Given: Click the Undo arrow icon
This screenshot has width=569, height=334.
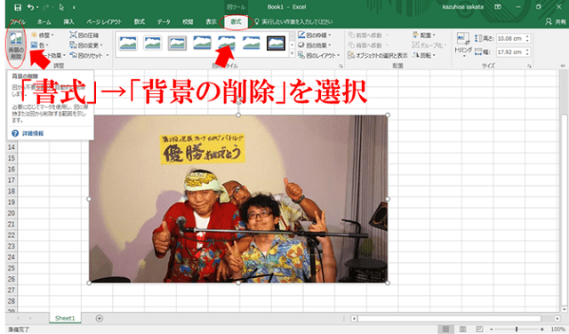Looking at the screenshot, I should point(31,7).
